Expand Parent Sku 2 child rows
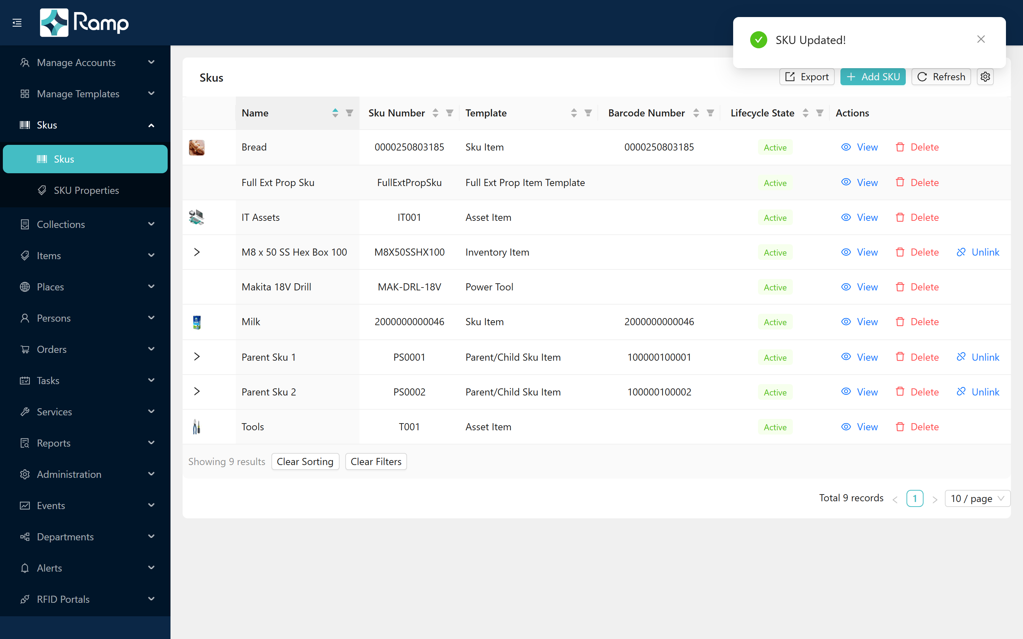The width and height of the screenshot is (1023, 639). 196,391
